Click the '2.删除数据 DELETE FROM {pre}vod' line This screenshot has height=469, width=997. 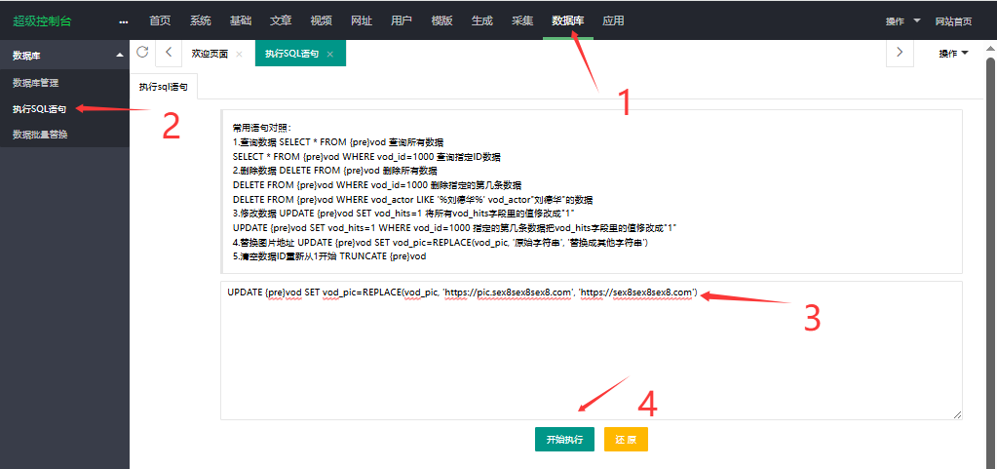click(334, 171)
